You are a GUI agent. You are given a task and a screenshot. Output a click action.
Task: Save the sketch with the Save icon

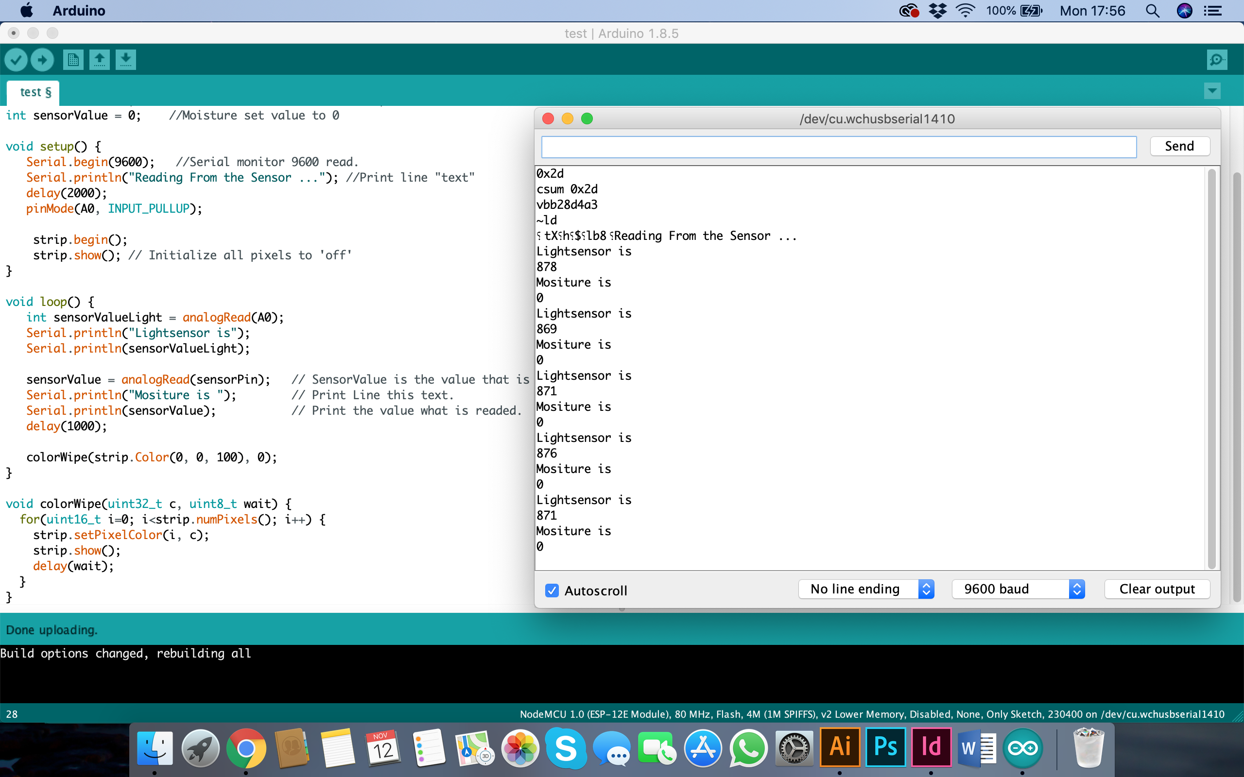125,60
